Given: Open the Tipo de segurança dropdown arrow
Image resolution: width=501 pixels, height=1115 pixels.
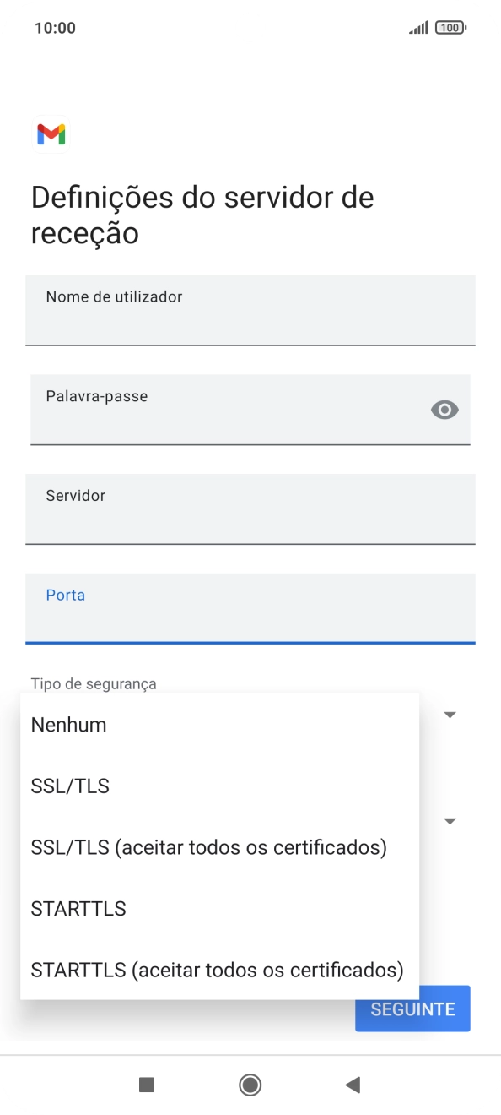Looking at the screenshot, I should tap(450, 714).
